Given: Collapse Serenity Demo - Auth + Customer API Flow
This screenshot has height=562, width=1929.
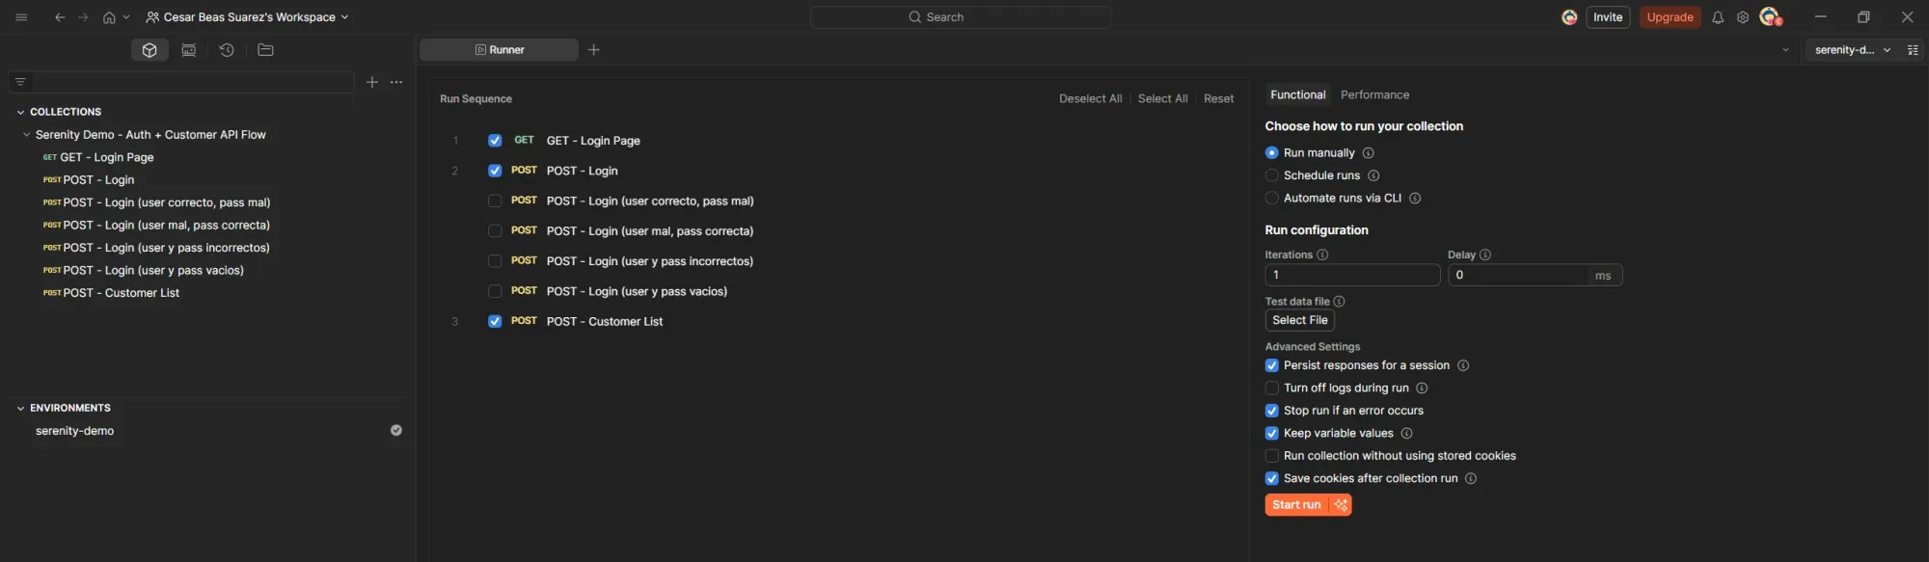Looking at the screenshot, I should (x=26, y=135).
